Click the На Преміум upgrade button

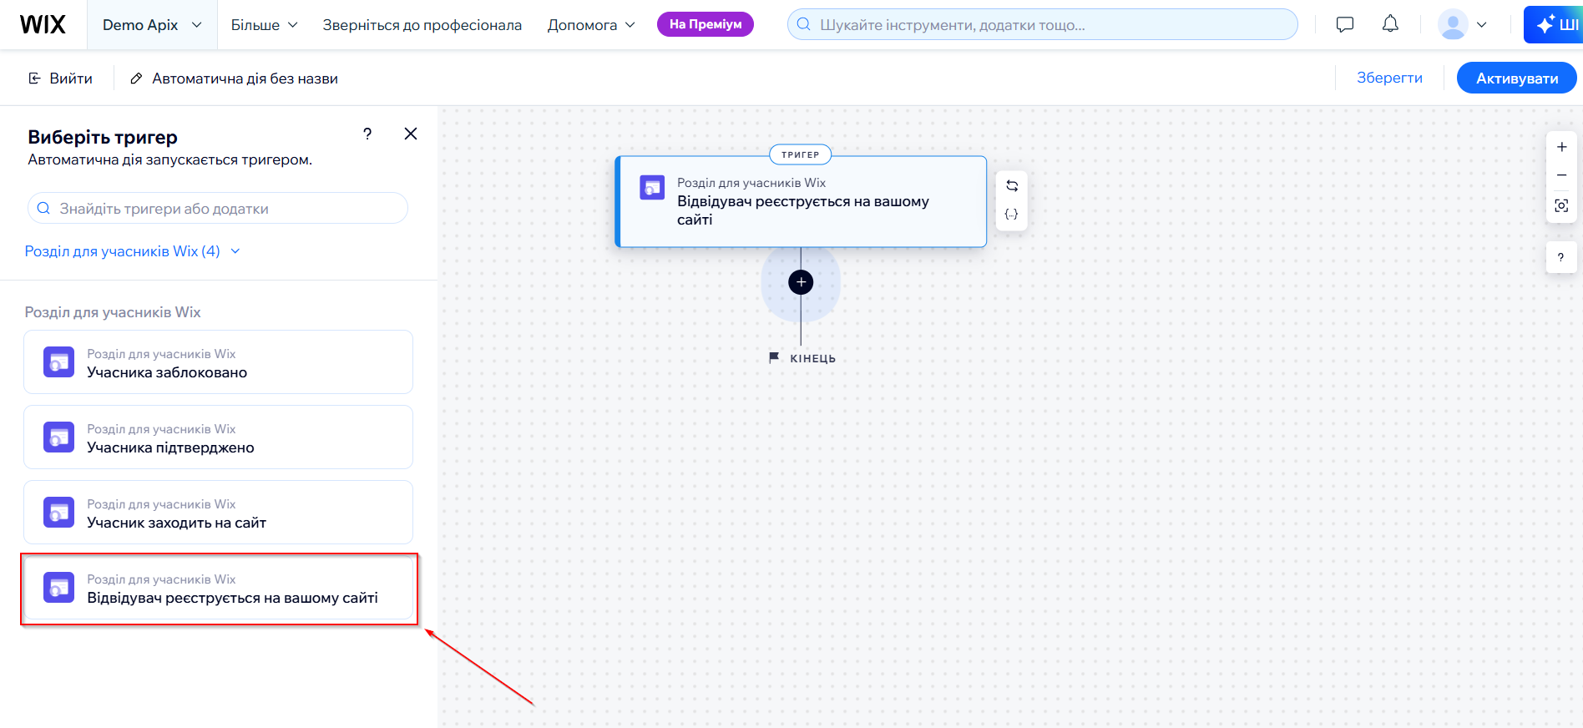click(705, 24)
